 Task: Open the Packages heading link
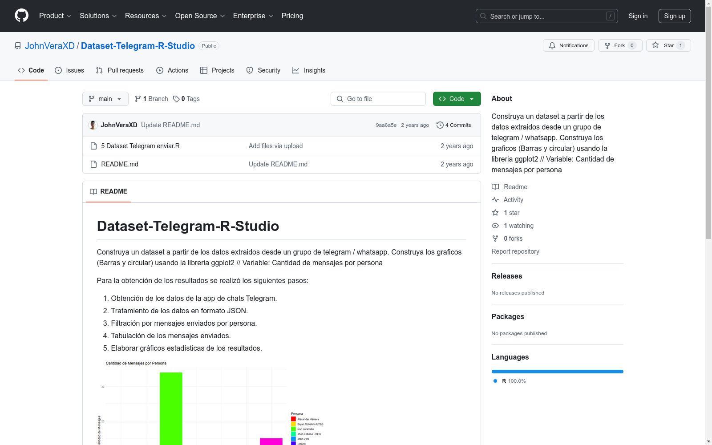click(508, 316)
